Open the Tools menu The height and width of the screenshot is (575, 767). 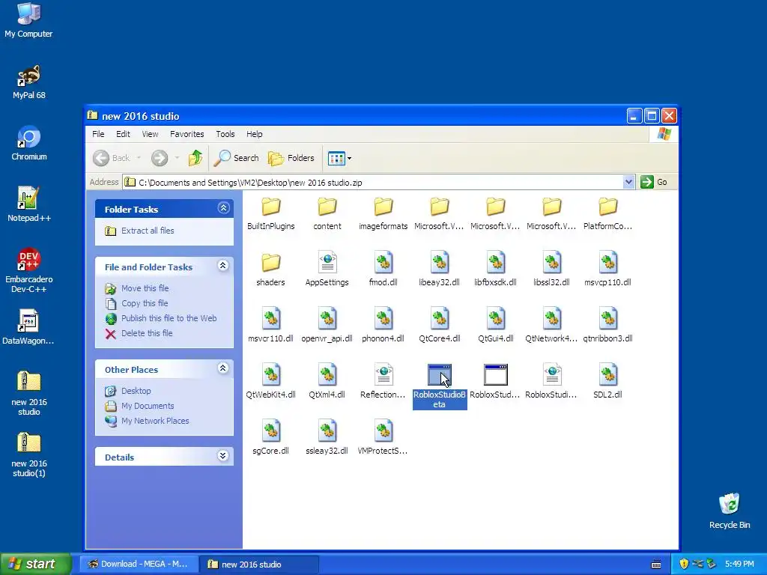[225, 134]
